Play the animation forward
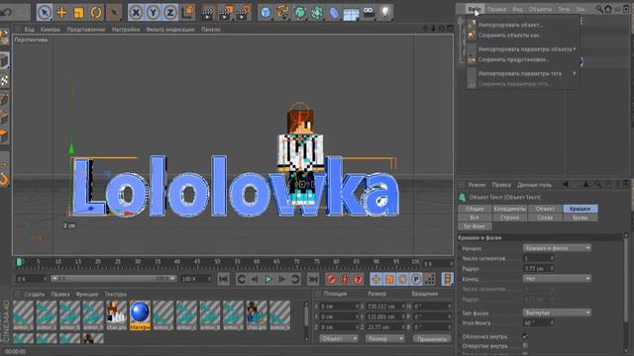 (268, 279)
